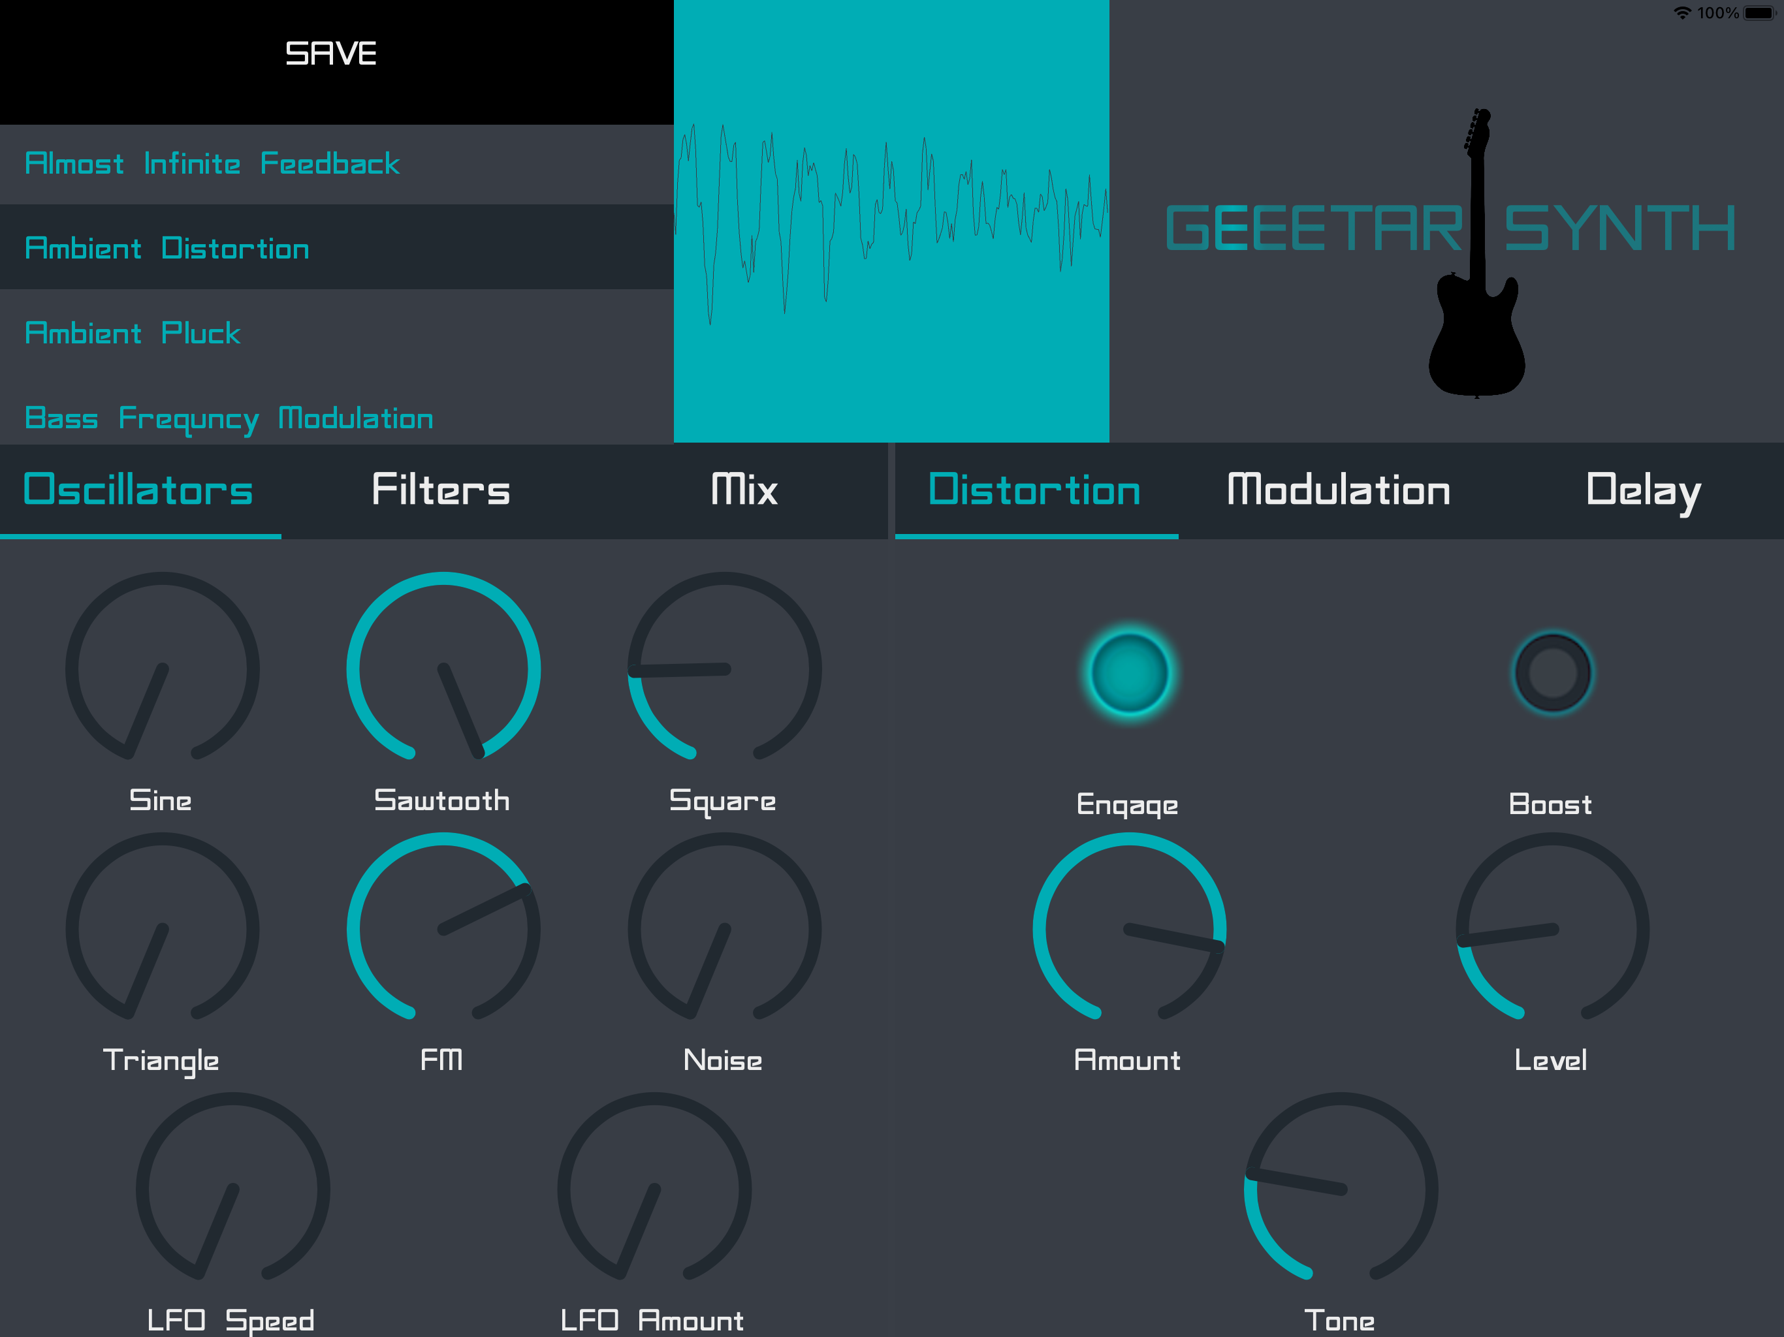The image size is (1784, 1337).
Task: Tap the battery status icon
Action: tap(1760, 13)
